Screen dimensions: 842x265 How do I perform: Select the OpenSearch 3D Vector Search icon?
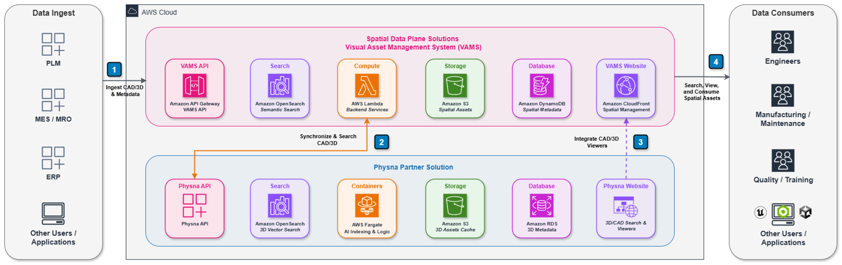(x=280, y=206)
